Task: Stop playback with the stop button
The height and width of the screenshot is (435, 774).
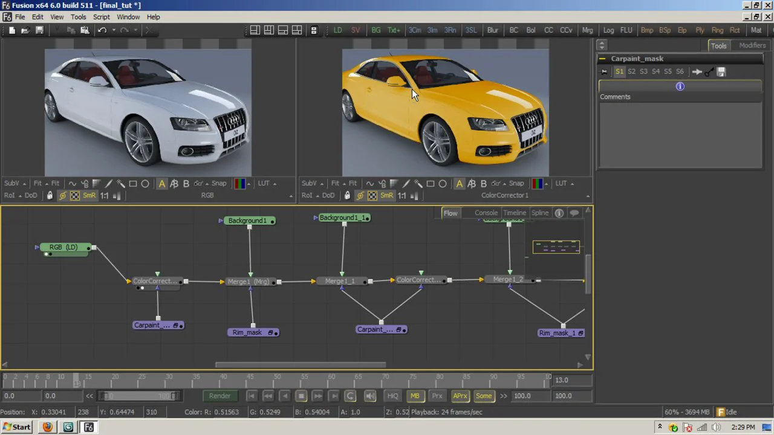Action: pos(301,396)
